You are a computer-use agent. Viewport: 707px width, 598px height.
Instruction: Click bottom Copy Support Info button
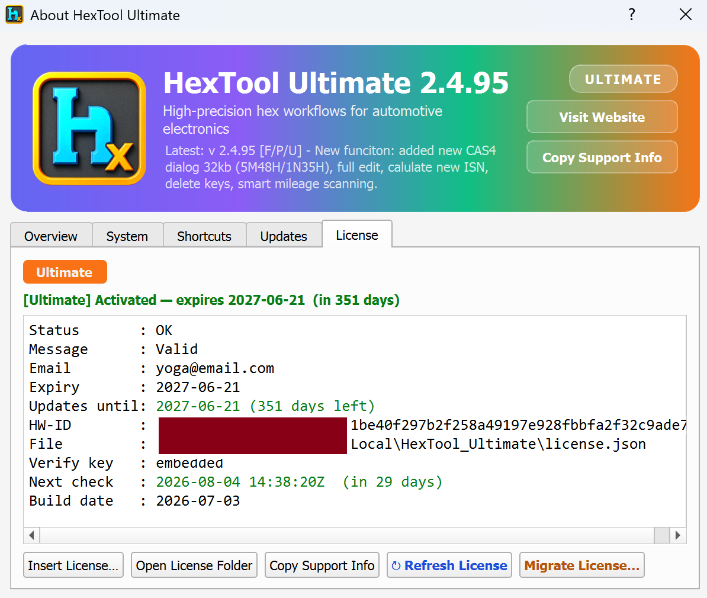pos(322,565)
